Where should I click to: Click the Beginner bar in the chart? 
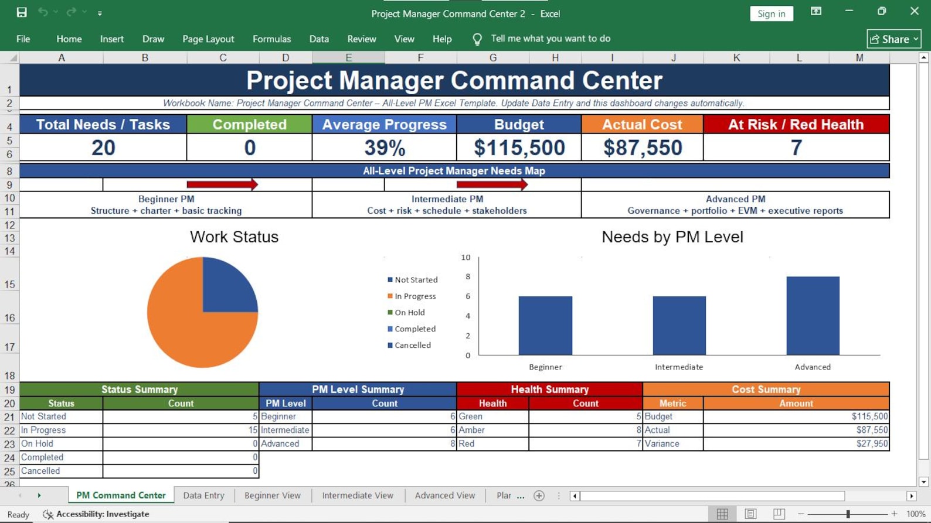point(545,326)
